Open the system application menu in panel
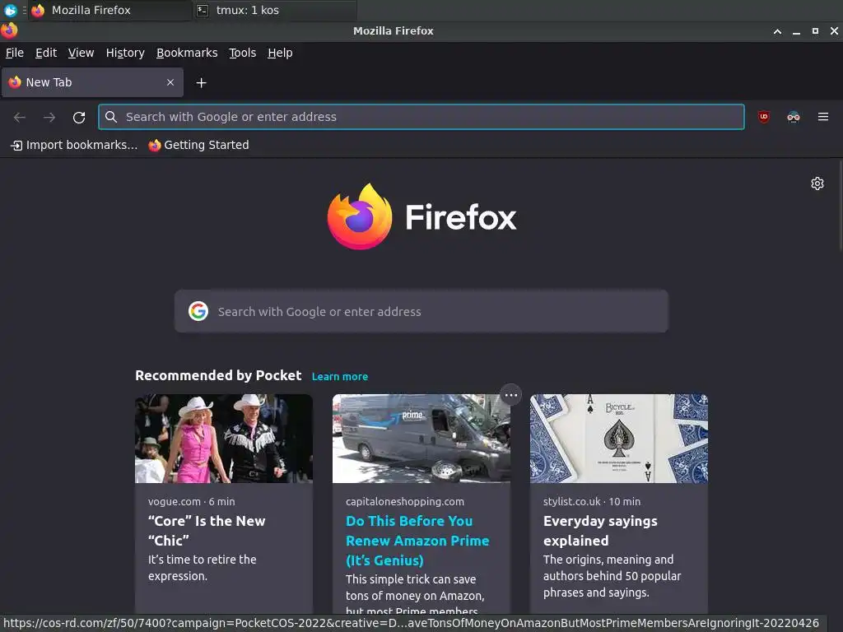Viewport: 843px width, 632px height. (x=10, y=10)
